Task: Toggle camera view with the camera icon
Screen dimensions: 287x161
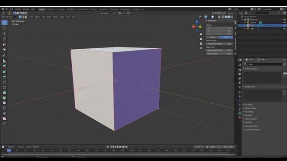Action: coord(201,43)
